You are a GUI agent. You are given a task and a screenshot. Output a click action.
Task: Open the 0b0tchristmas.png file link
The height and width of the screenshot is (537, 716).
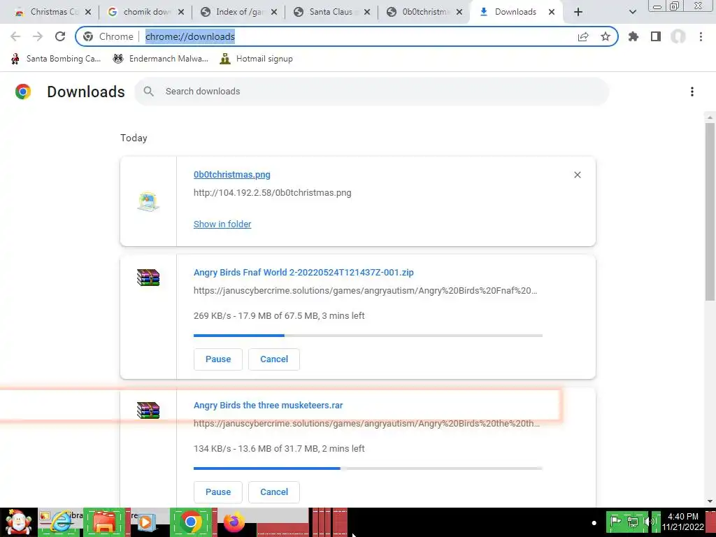(232, 174)
